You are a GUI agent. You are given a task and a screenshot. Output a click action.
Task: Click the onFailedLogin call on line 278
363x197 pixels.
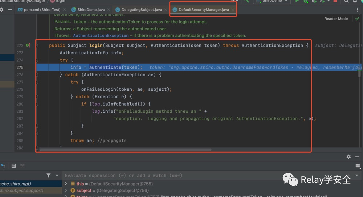tap(99, 89)
